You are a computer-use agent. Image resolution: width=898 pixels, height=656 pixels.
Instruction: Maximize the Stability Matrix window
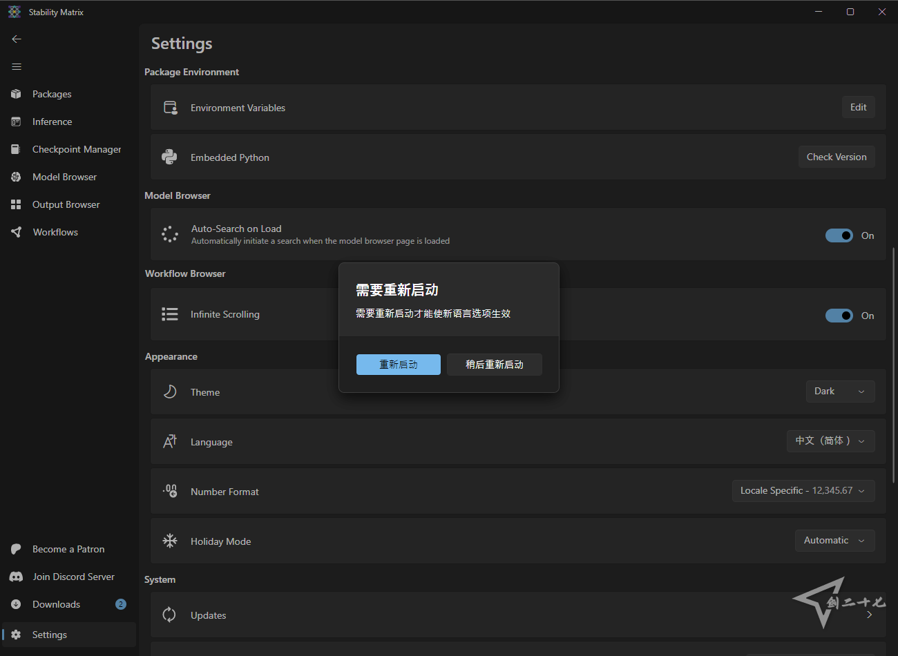pyautogui.click(x=850, y=12)
